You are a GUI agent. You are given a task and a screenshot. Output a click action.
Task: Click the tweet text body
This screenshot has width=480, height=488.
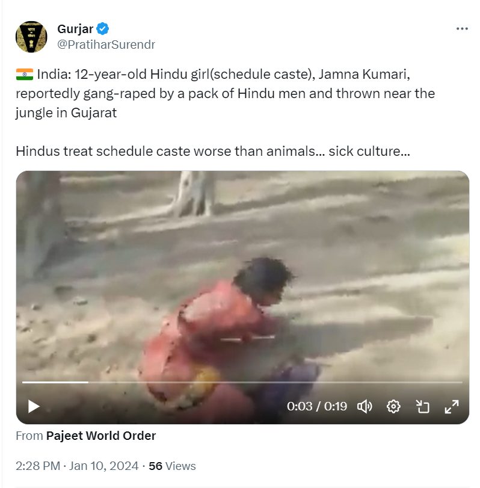pos(225,113)
